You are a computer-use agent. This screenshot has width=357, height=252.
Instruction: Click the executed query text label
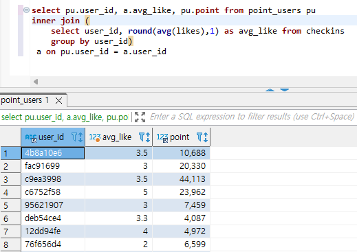[x=65, y=117]
